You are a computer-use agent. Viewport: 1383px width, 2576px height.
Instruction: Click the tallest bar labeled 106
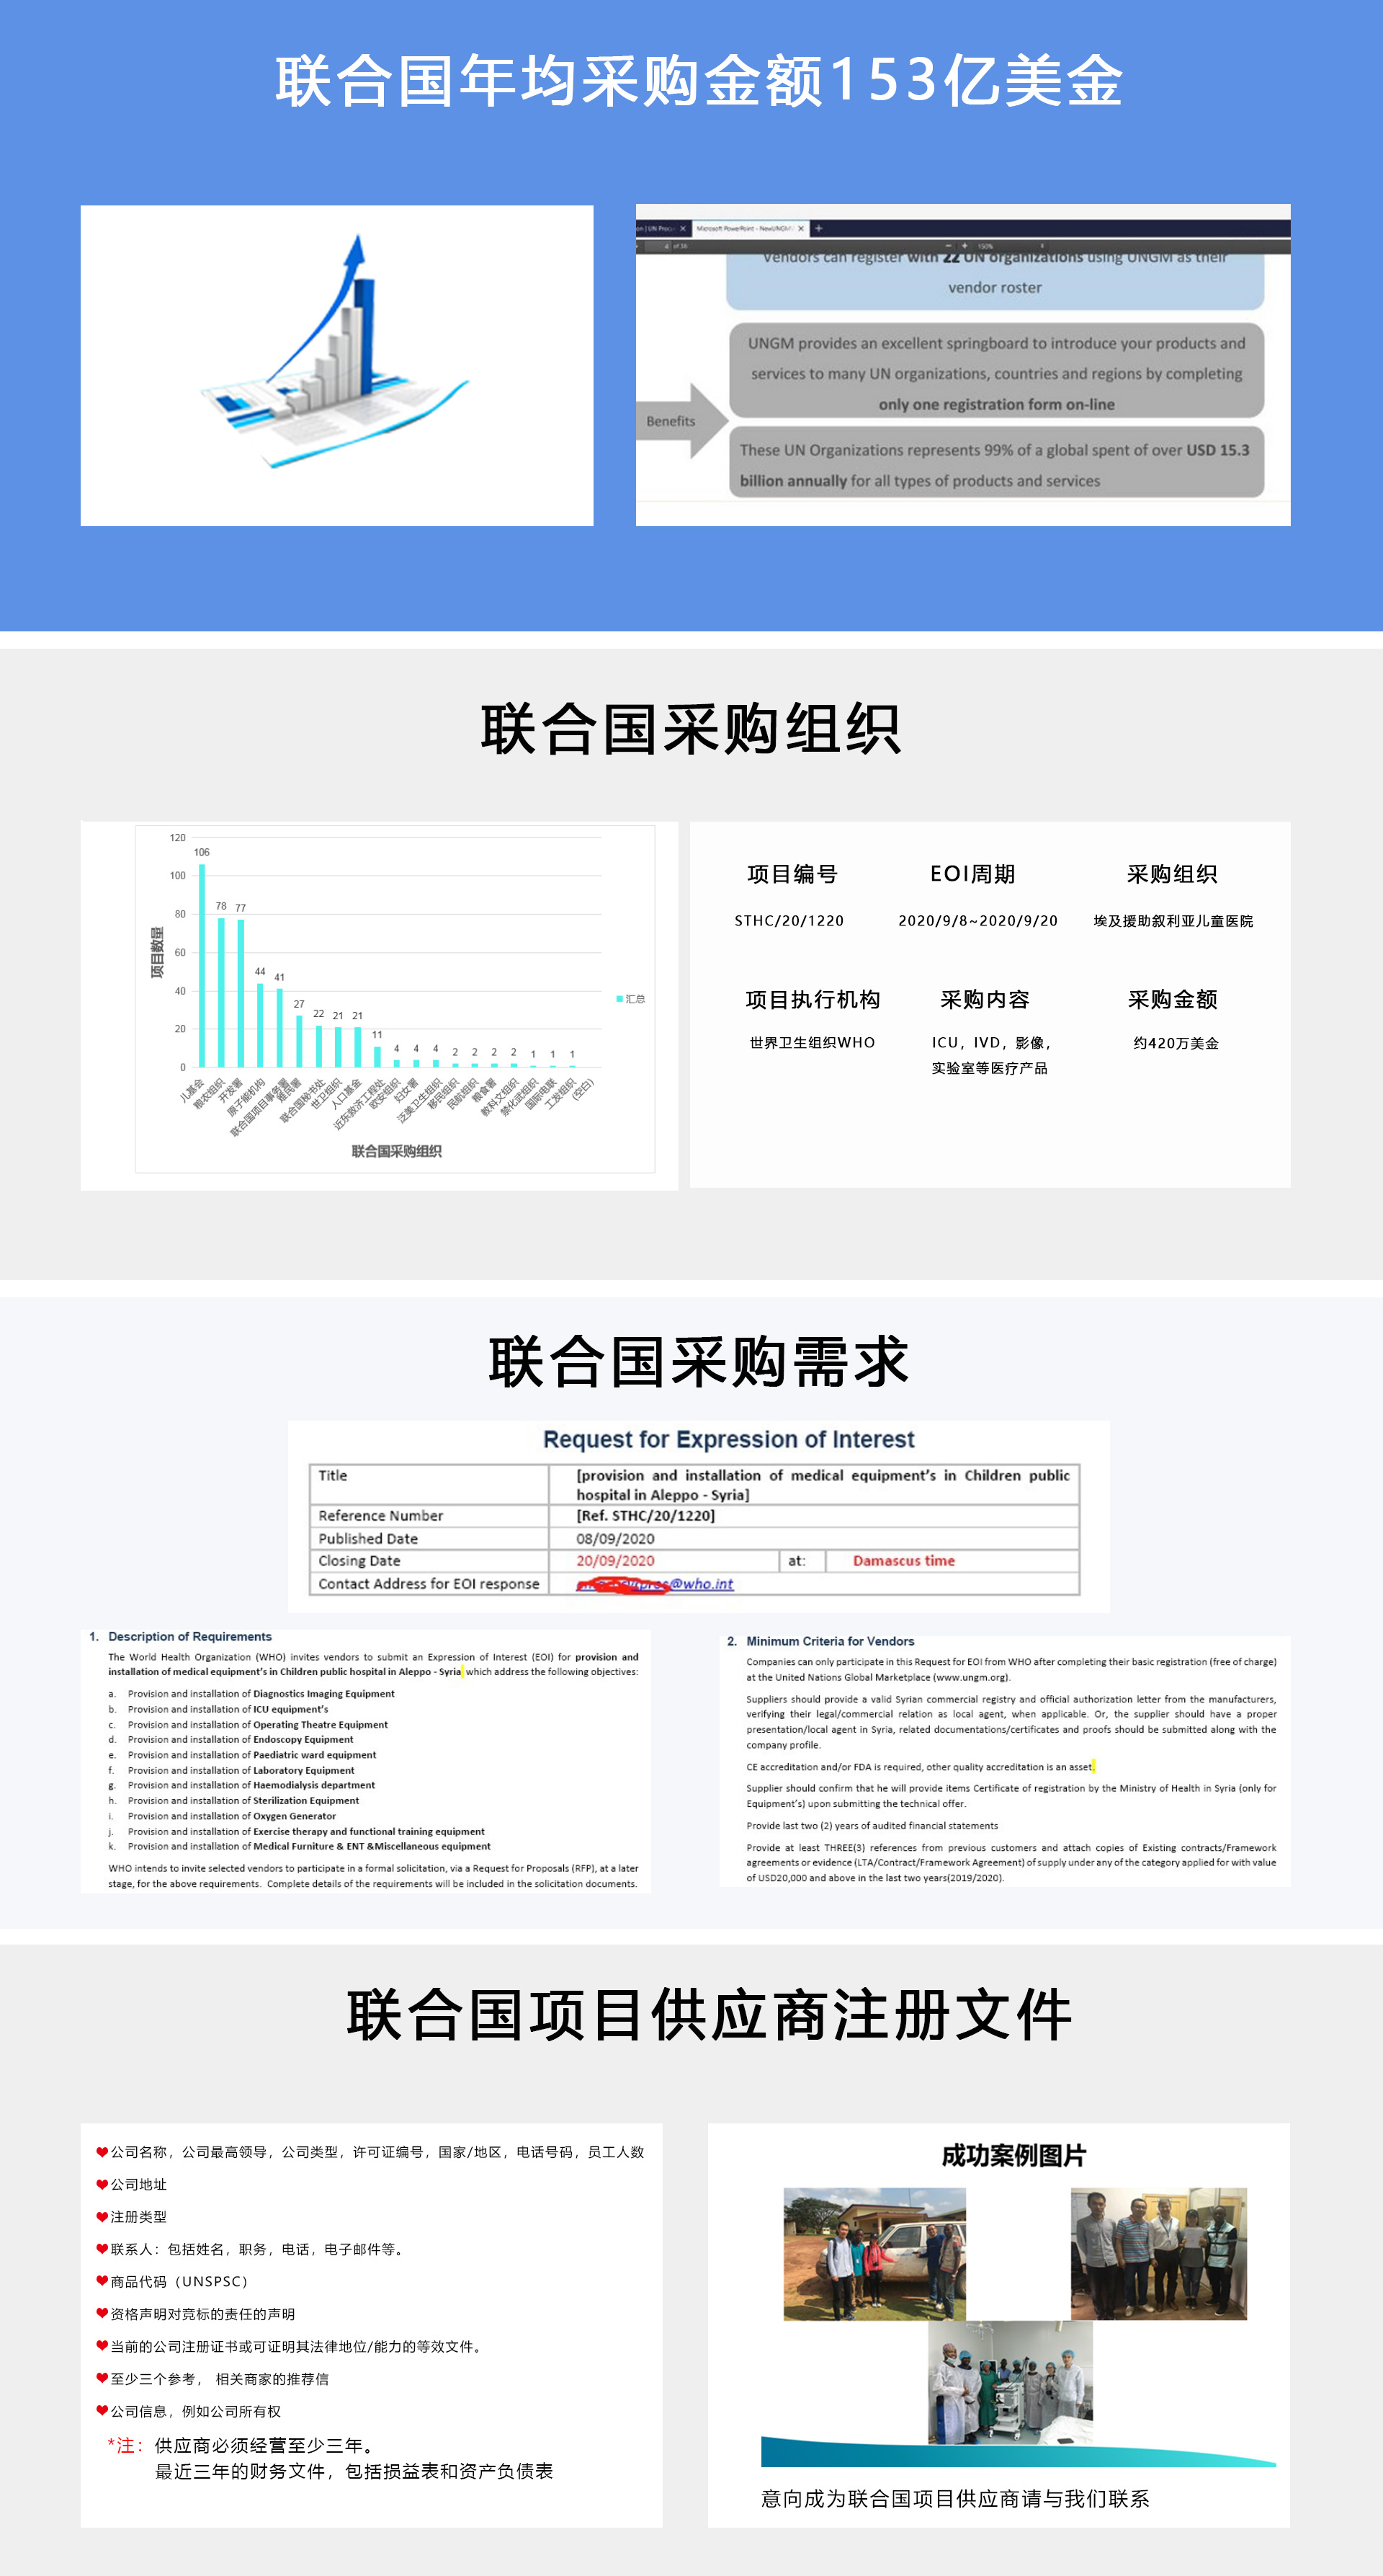pyautogui.click(x=202, y=965)
